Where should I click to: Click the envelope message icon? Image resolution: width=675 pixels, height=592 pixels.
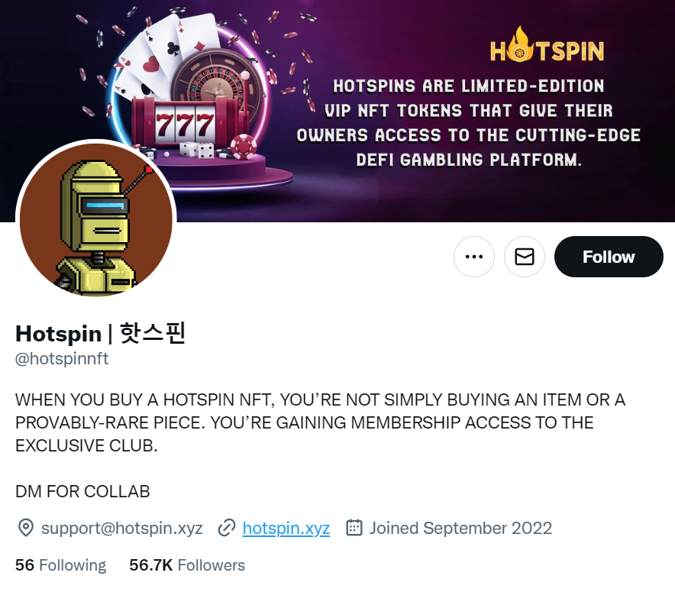pos(525,257)
